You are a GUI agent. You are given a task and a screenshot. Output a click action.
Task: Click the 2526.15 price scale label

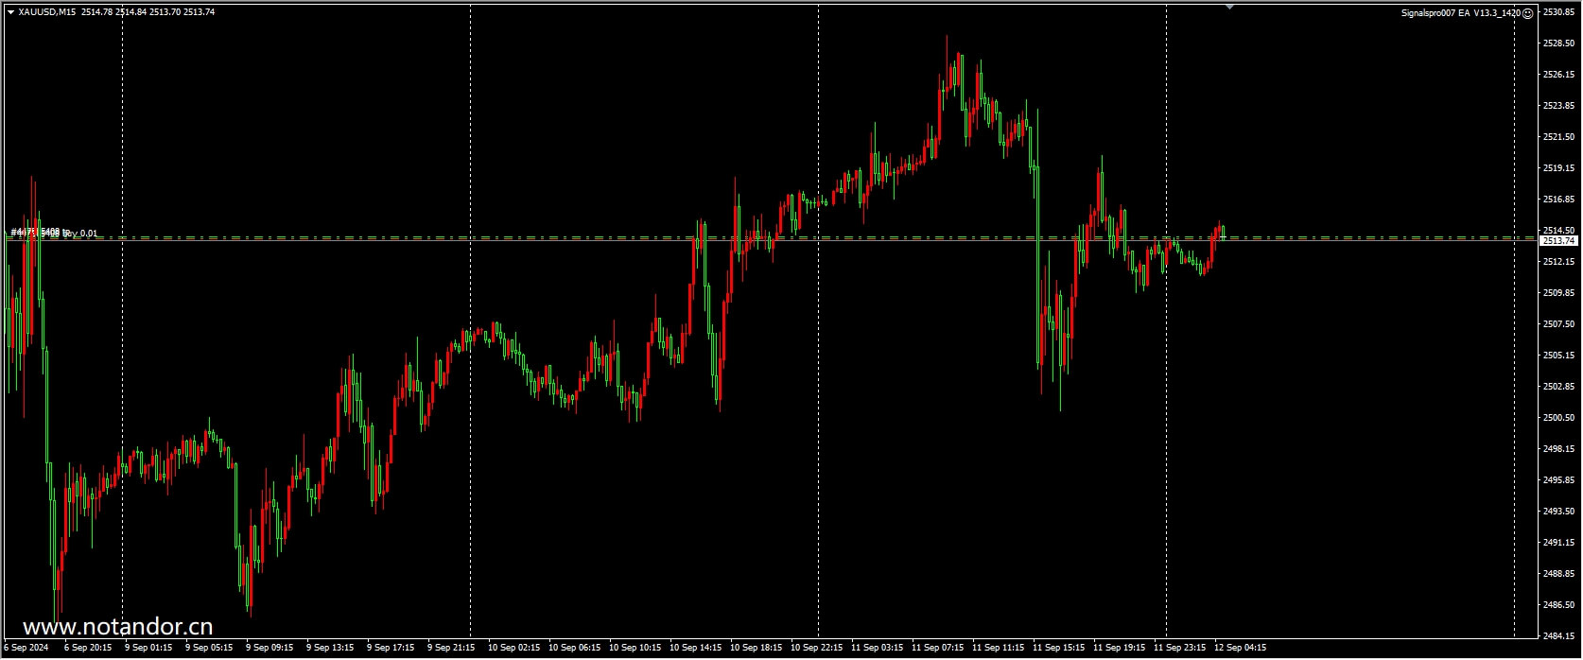pyautogui.click(x=1558, y=75)
